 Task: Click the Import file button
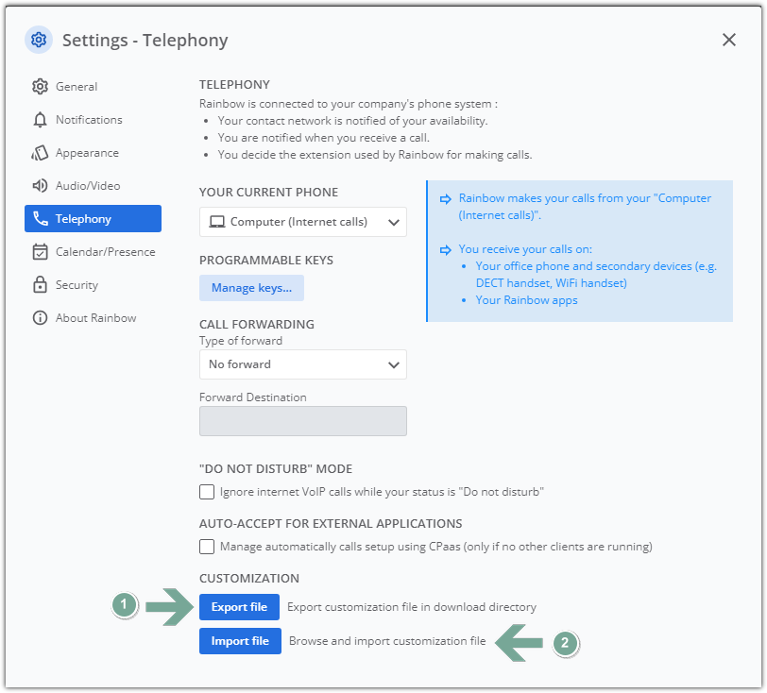[240, 641]
